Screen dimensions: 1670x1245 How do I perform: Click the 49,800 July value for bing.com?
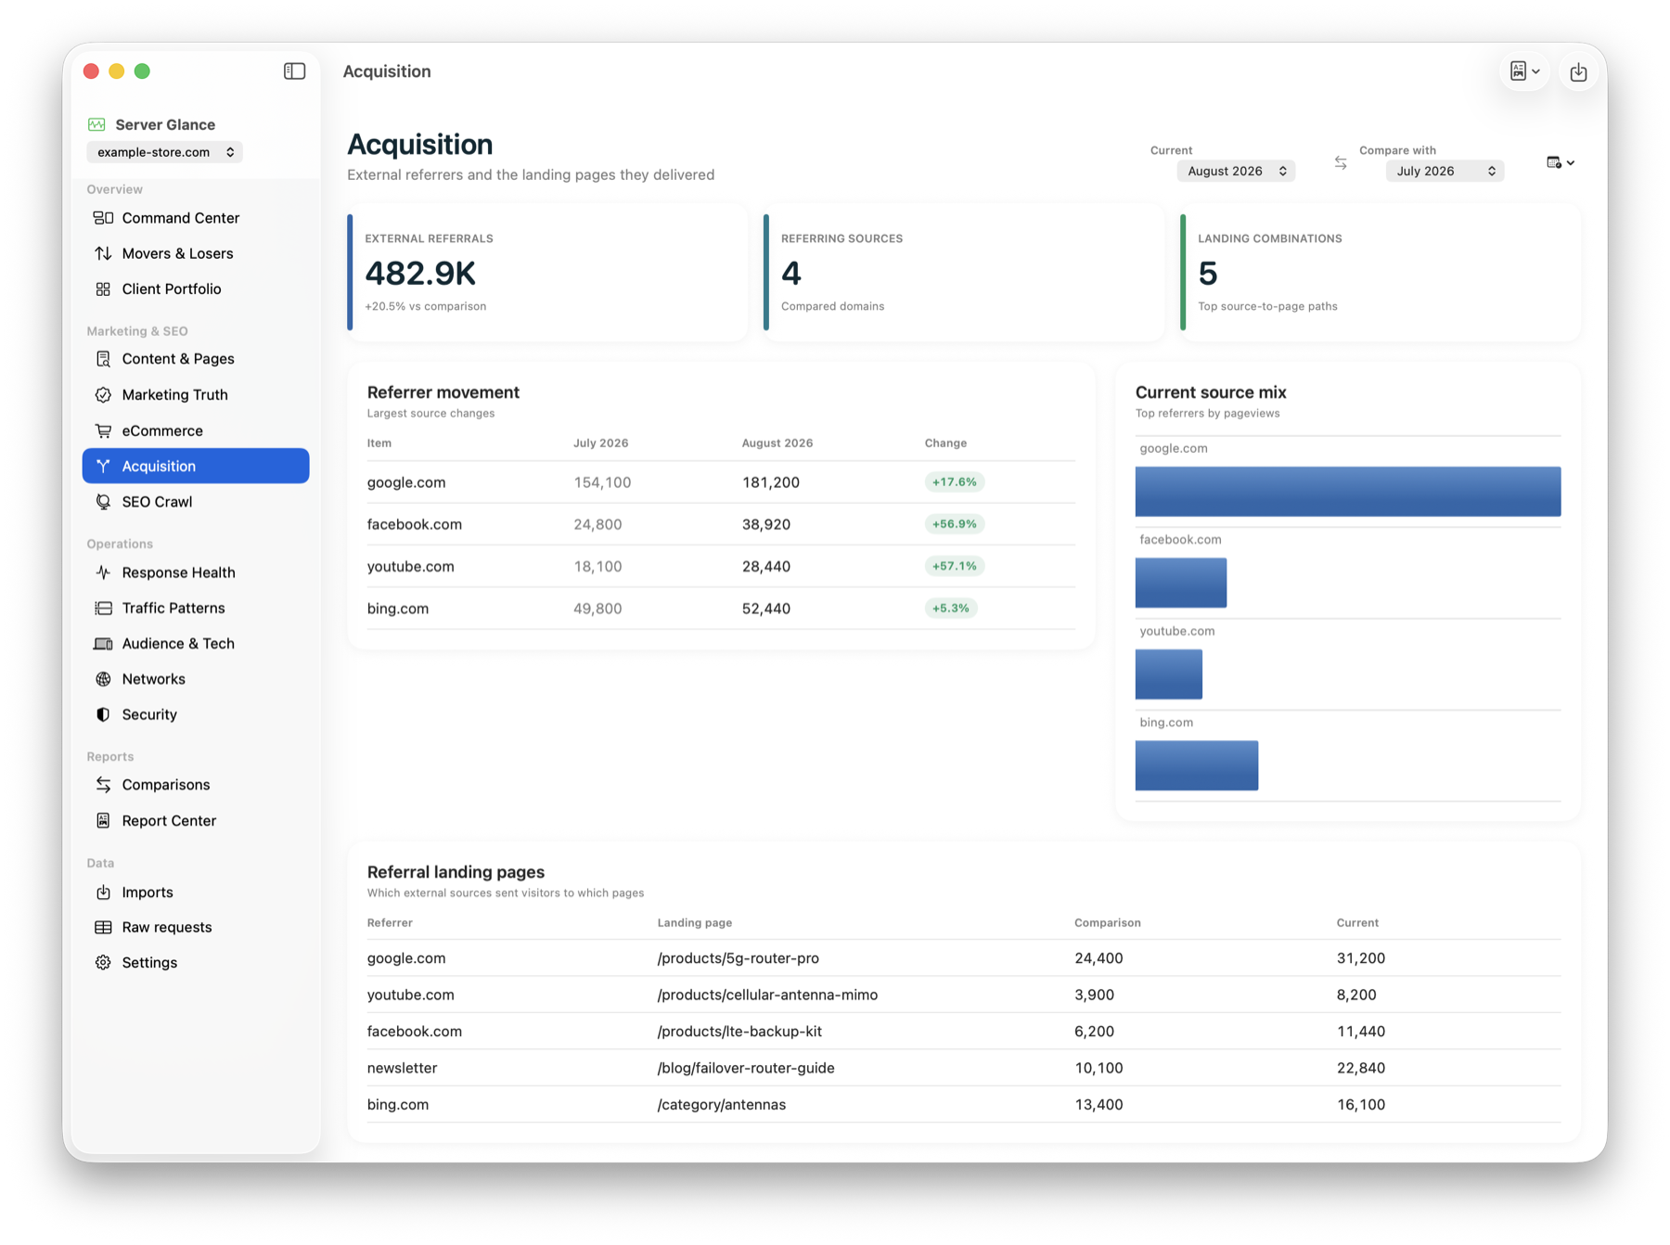[597, 609]
